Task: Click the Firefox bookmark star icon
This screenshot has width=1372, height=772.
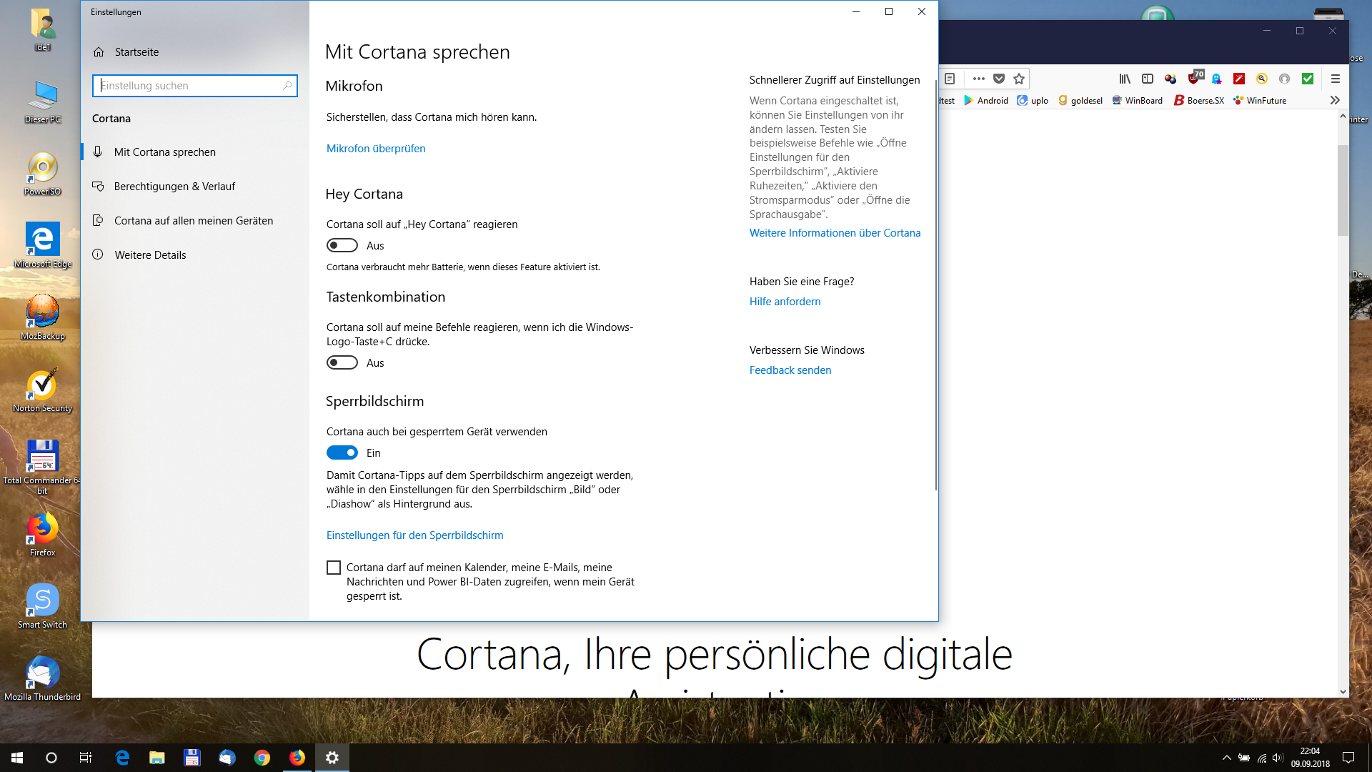Action: coord(1019,79)
